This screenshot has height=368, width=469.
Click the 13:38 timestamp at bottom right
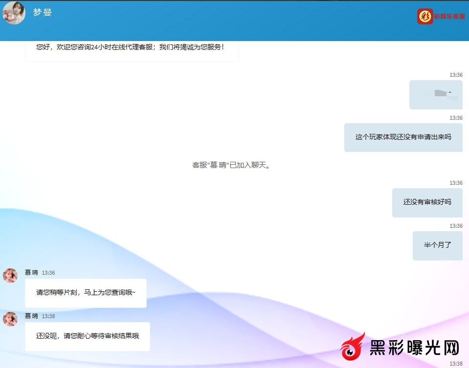456,364
